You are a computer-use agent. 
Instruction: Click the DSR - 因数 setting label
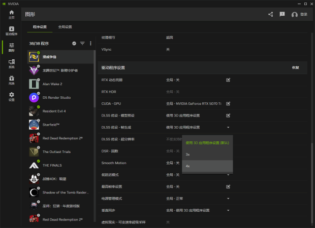click(x=110, y=151)
